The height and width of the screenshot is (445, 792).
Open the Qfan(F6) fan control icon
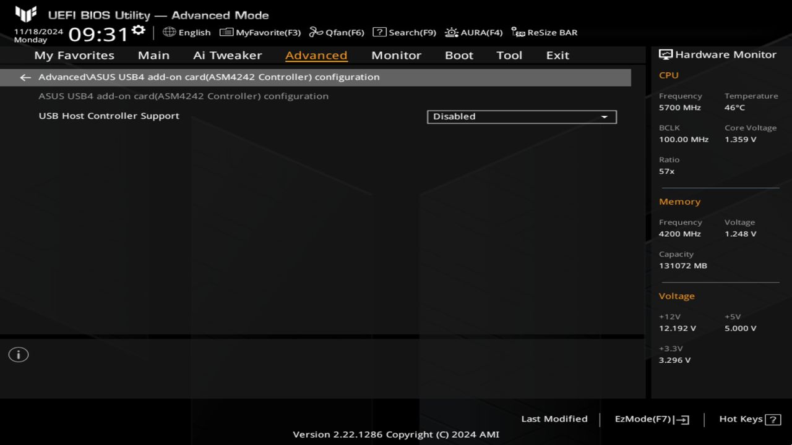[316, 32]
